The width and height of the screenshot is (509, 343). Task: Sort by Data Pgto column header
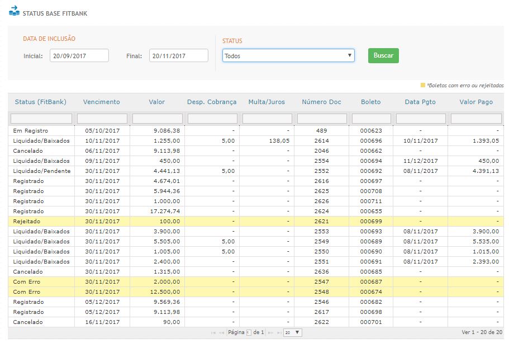coord(420,102)
